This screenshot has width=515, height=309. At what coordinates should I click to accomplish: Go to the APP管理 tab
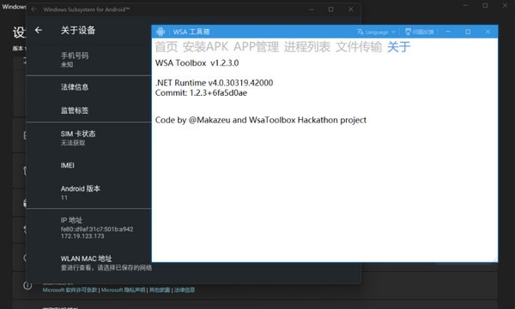(x=256, y=47)
